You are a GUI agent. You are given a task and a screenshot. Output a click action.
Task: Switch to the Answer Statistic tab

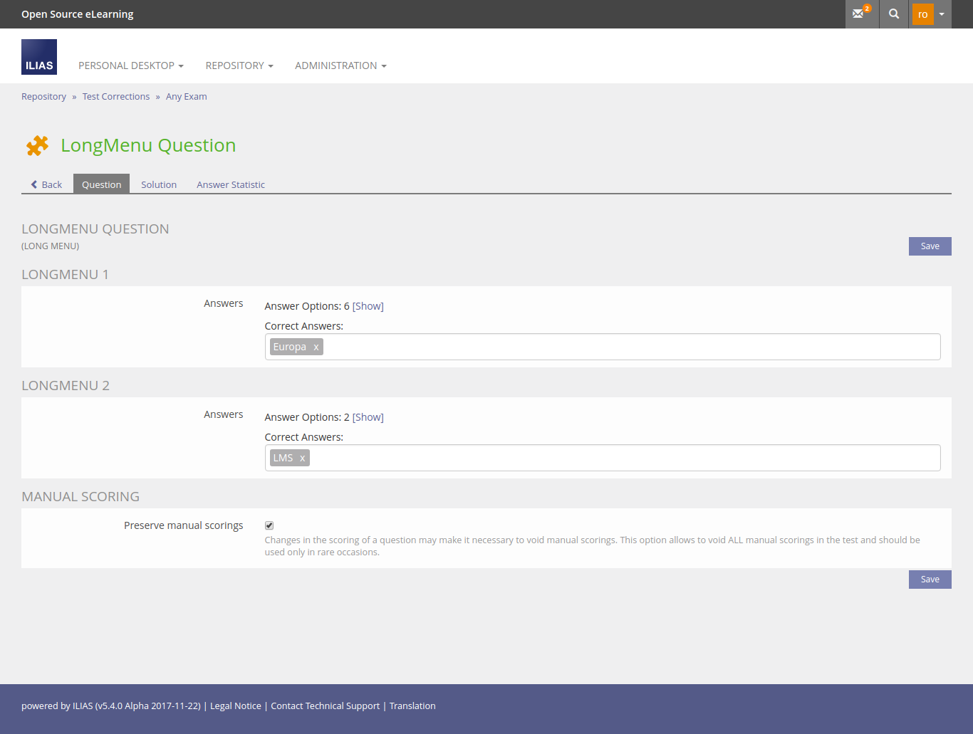(231, 184)
